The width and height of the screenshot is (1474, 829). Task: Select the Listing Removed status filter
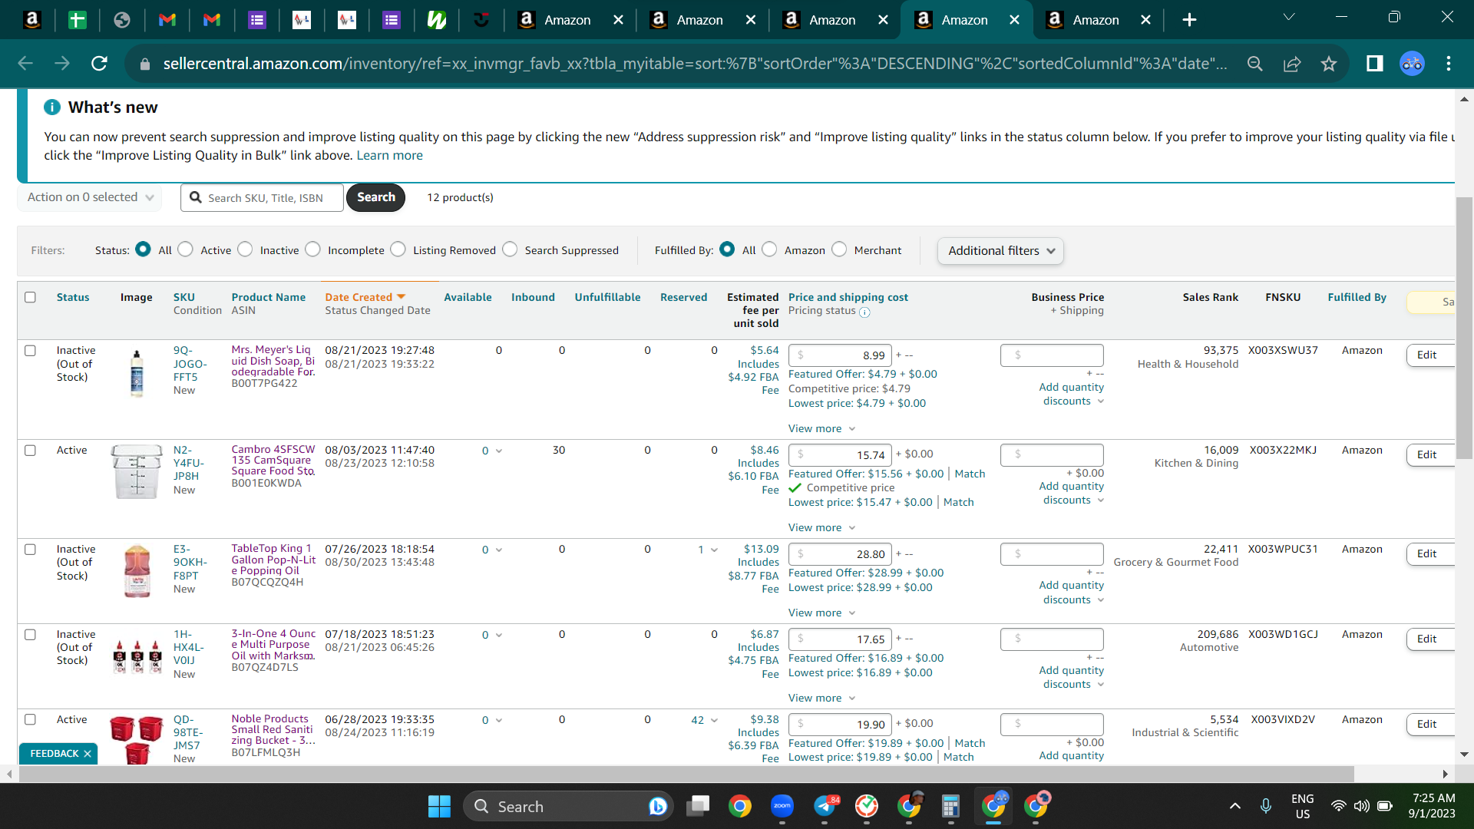click(398, 249)
